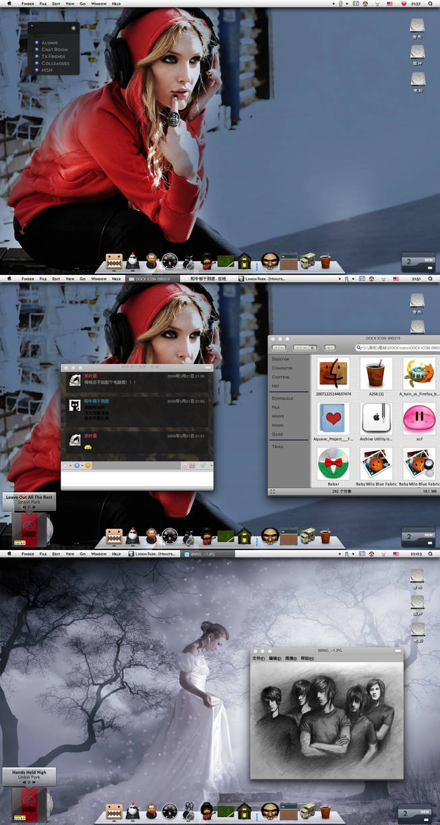Pause the Hands Held High track
The height and width of the screenshot is (825, 440).
click(29, 783)
